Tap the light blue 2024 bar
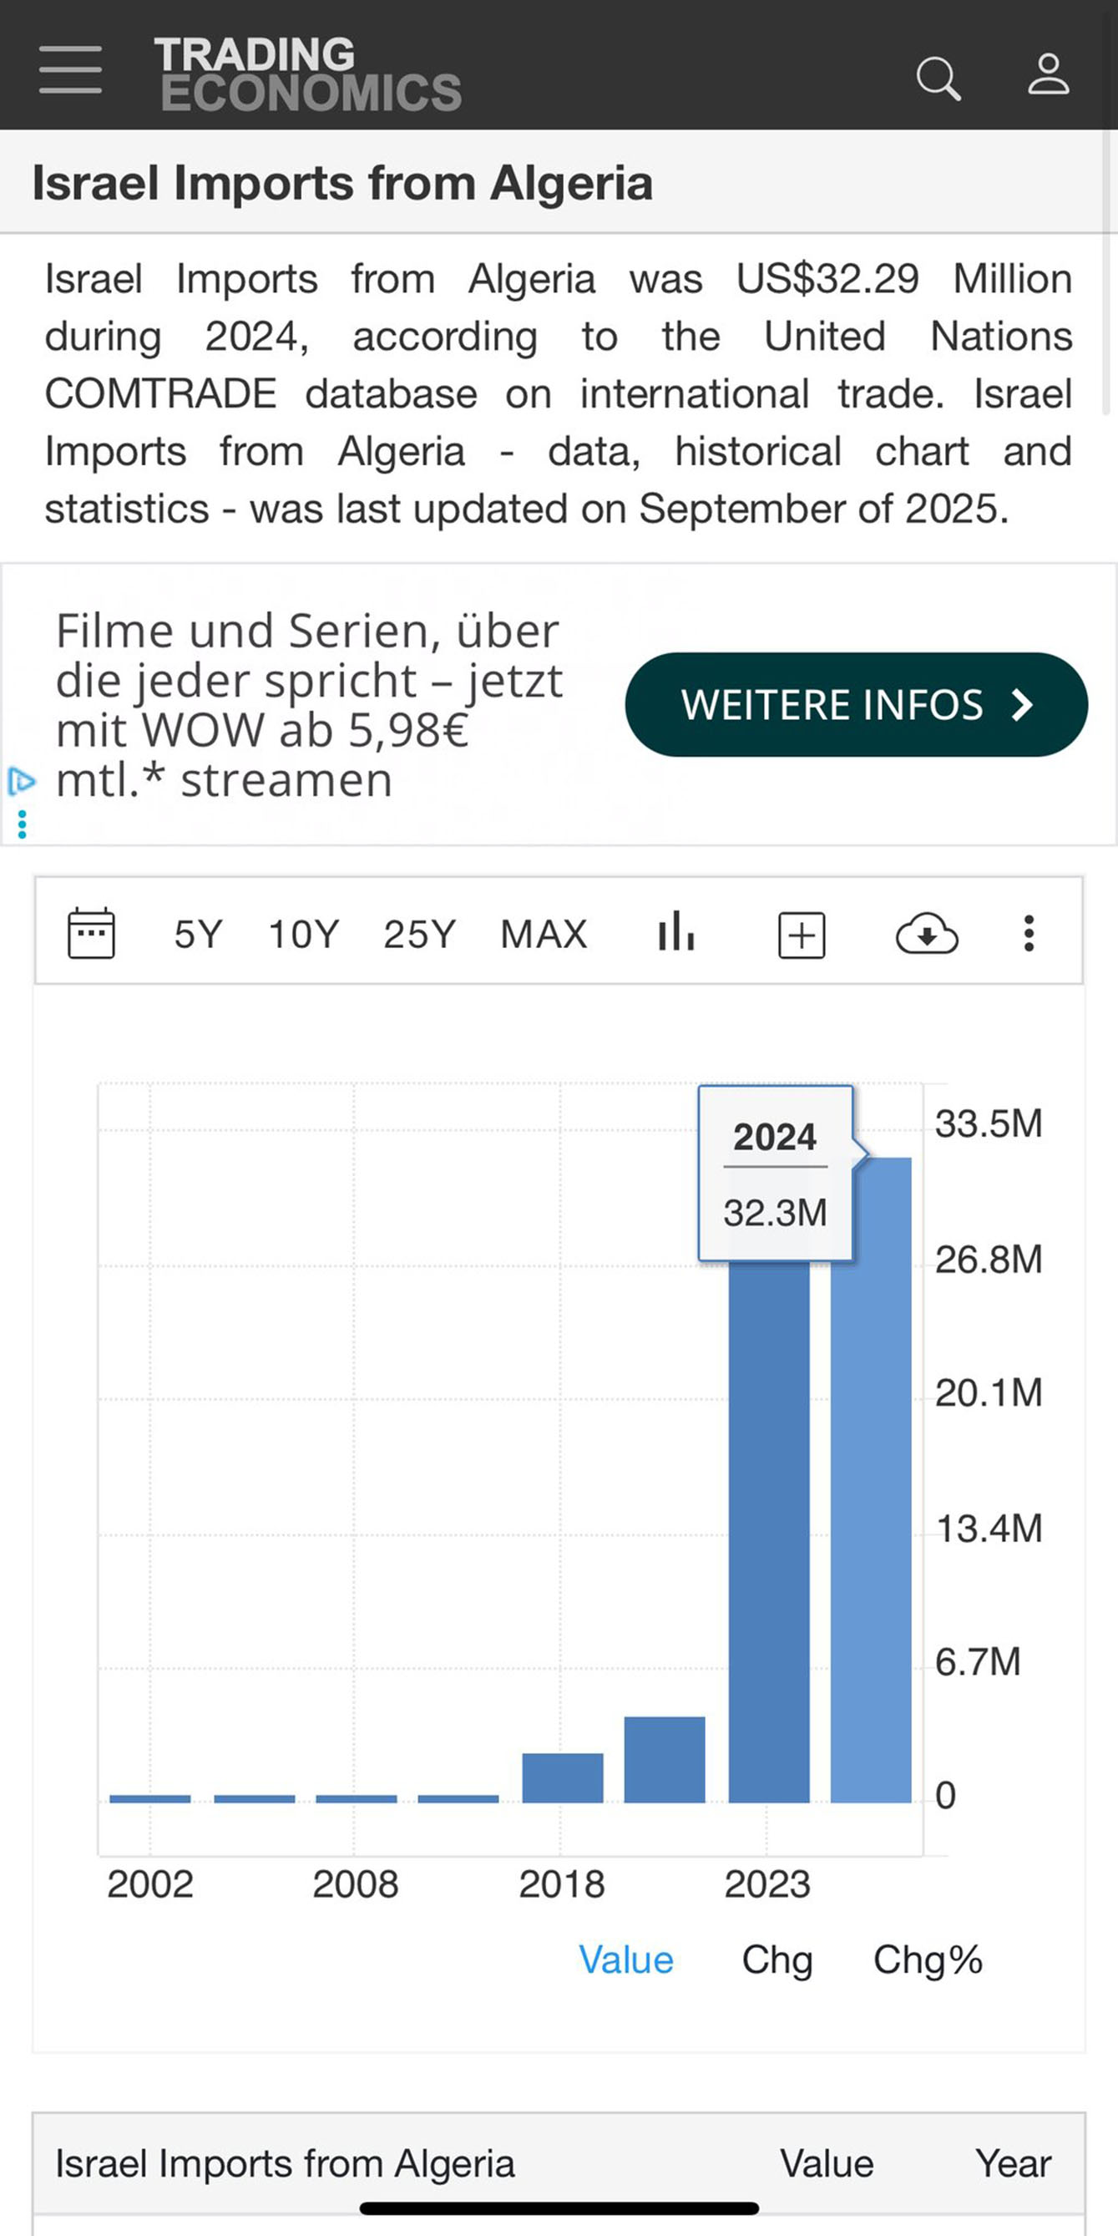 pyautogui.click(x=871, y=1519)
